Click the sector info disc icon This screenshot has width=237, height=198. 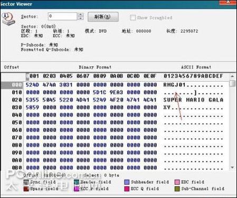(x=8, y=19)
